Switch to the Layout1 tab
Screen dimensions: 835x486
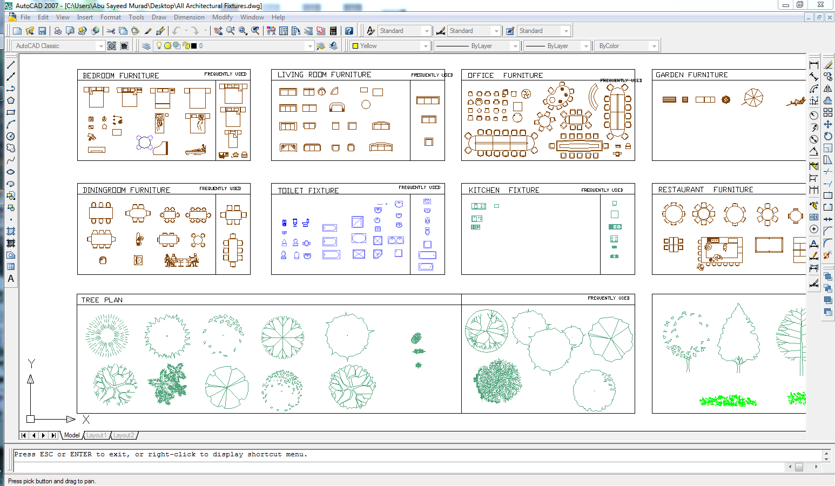(96, 435)
